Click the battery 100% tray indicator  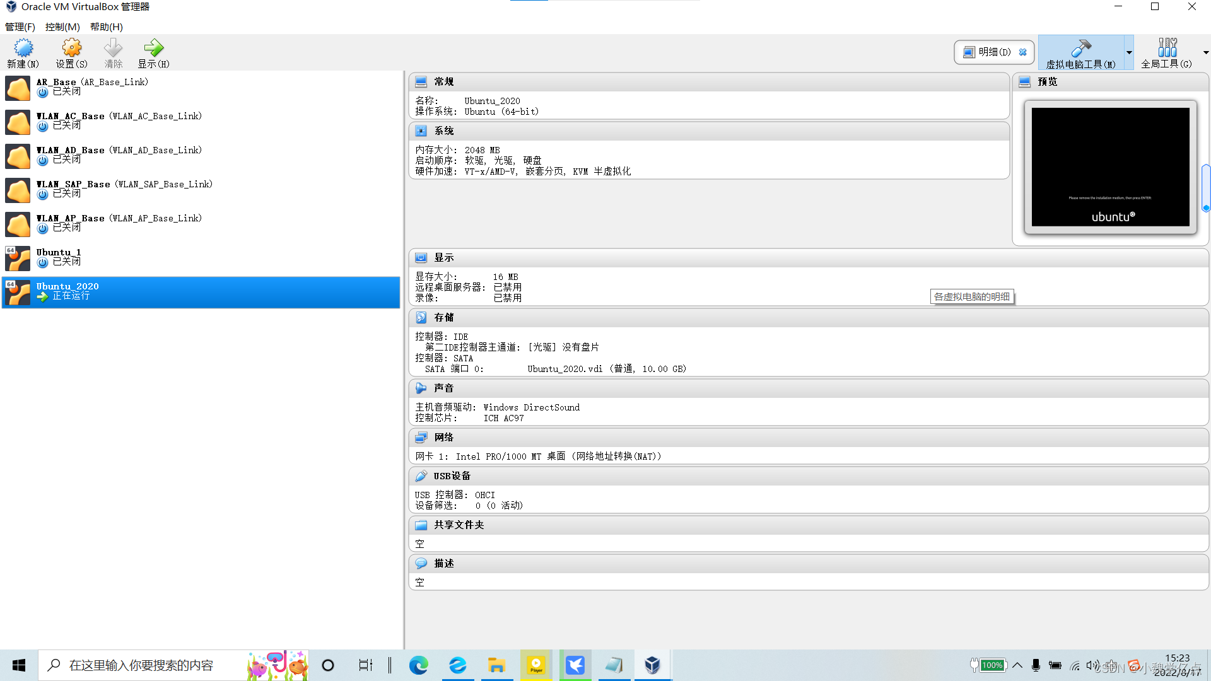[x=988, y=665]
